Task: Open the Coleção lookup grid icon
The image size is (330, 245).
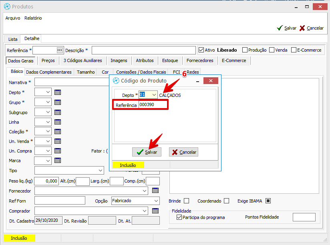Action: tap(58, 131)
